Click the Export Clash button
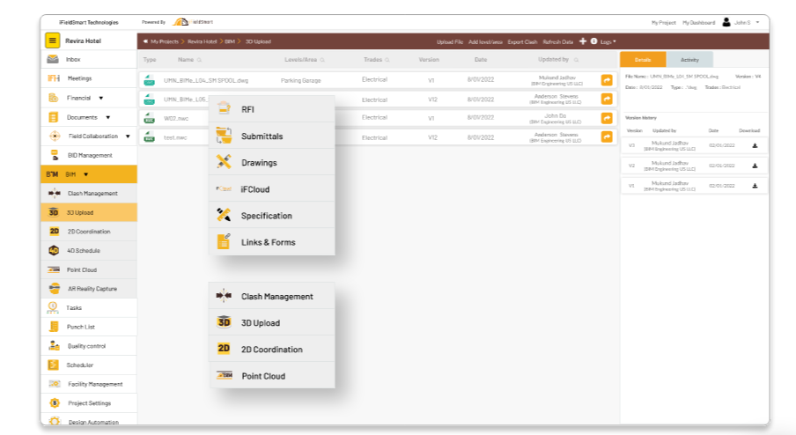This screenshot has width=796, height=435. pyautogui.click(x=522, y=42)
